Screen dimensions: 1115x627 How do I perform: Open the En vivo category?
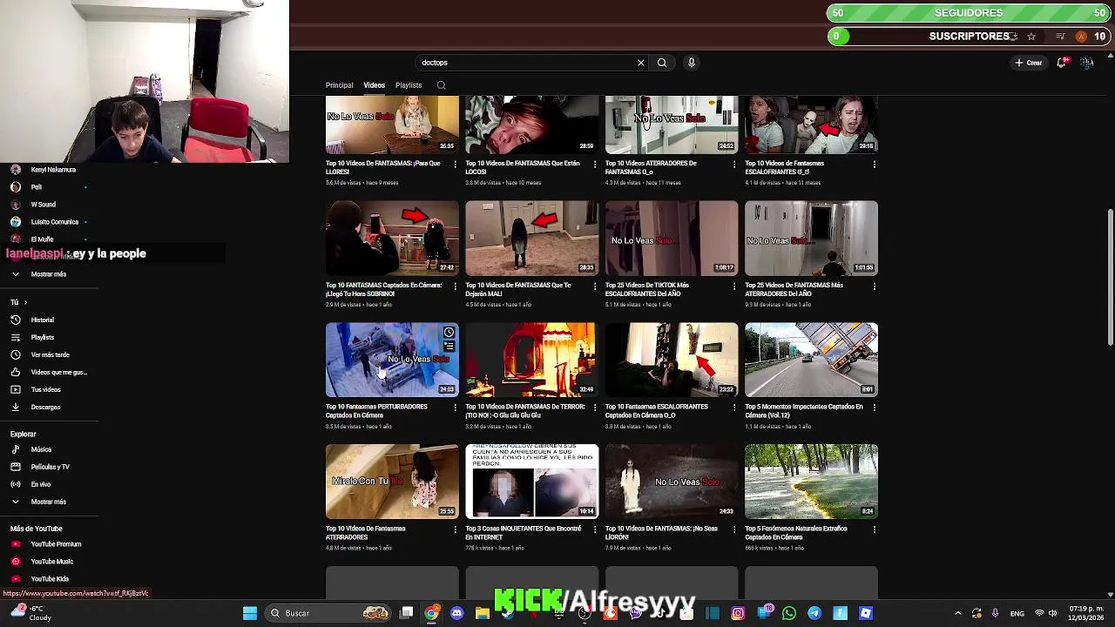40,484
